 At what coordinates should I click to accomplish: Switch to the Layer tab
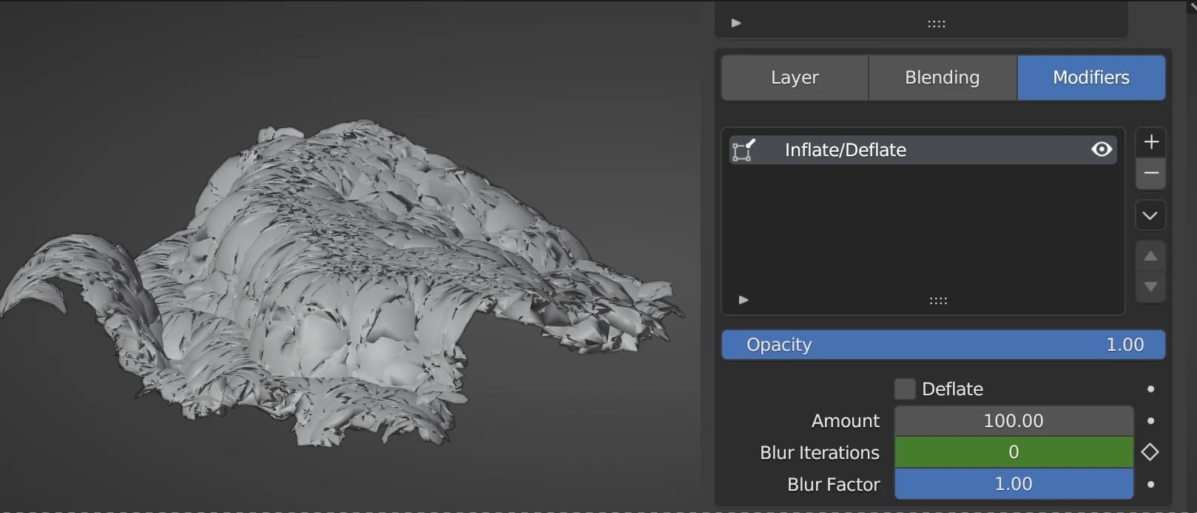[x=795, y=78]
